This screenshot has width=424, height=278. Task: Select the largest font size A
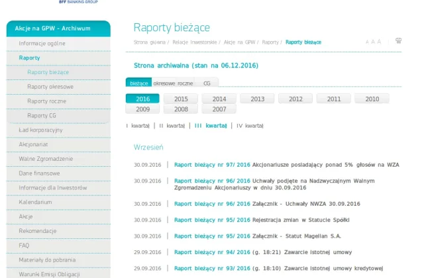379,41
